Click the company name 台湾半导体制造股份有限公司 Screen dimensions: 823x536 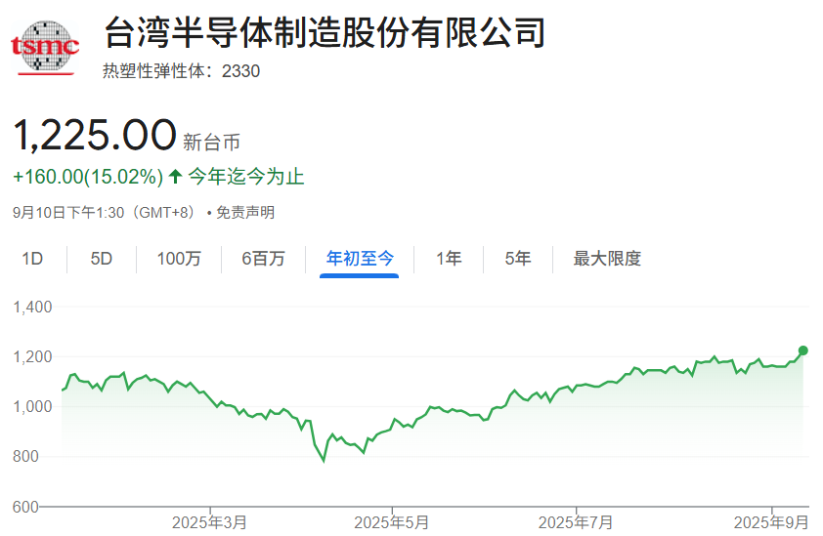(325, 32)
